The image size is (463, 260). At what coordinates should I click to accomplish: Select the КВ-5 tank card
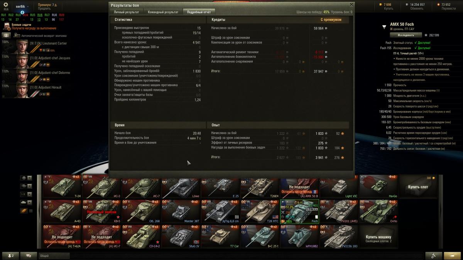[102, 211]
